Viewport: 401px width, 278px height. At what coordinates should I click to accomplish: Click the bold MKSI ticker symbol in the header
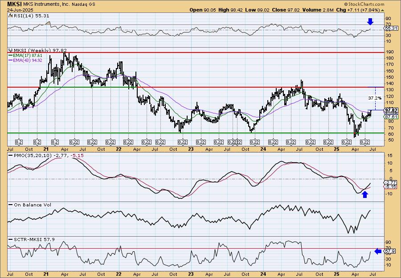pos(15,4)
